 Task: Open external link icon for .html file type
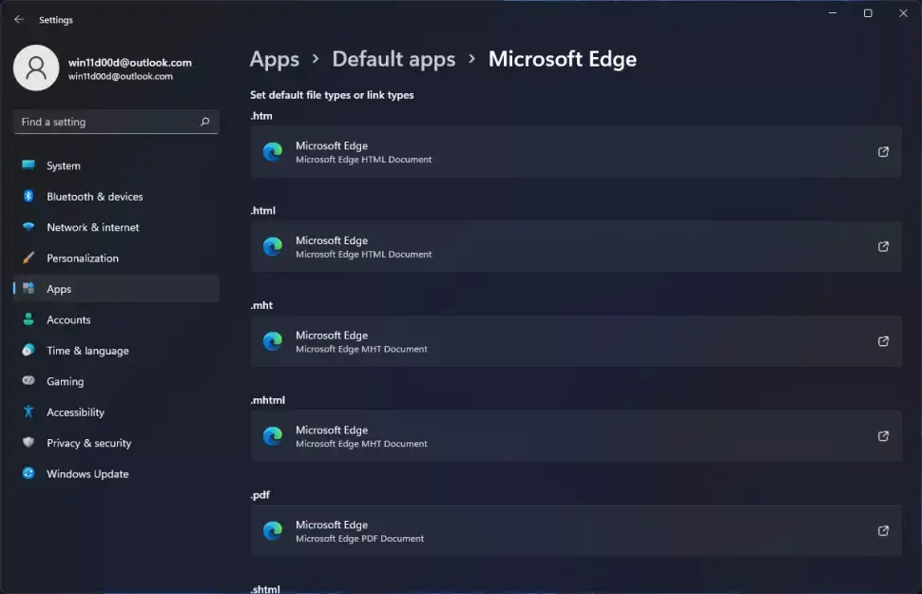[x=883, y=247]
